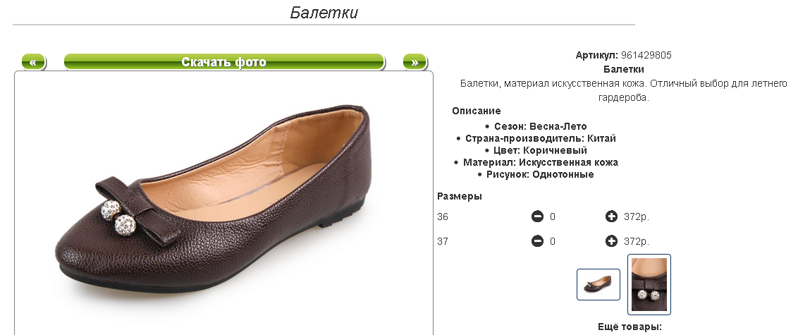The height and width of the screenshot is (335, 798).
Task: Click the size 37 quantity value
Action: point(553,241)
